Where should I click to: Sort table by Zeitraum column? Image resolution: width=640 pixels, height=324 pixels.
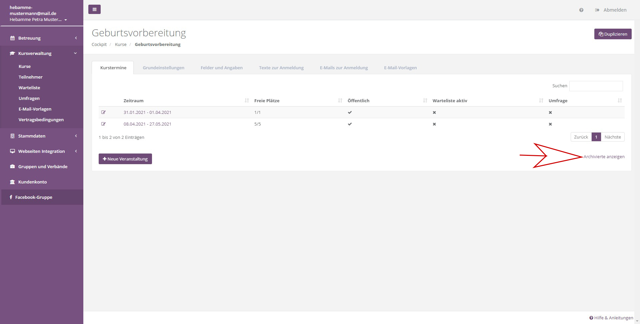133,101
